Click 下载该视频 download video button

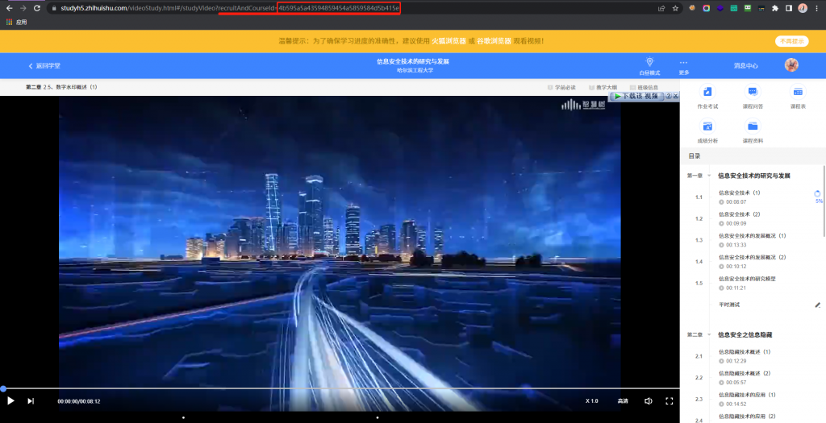tap(636, 96)
